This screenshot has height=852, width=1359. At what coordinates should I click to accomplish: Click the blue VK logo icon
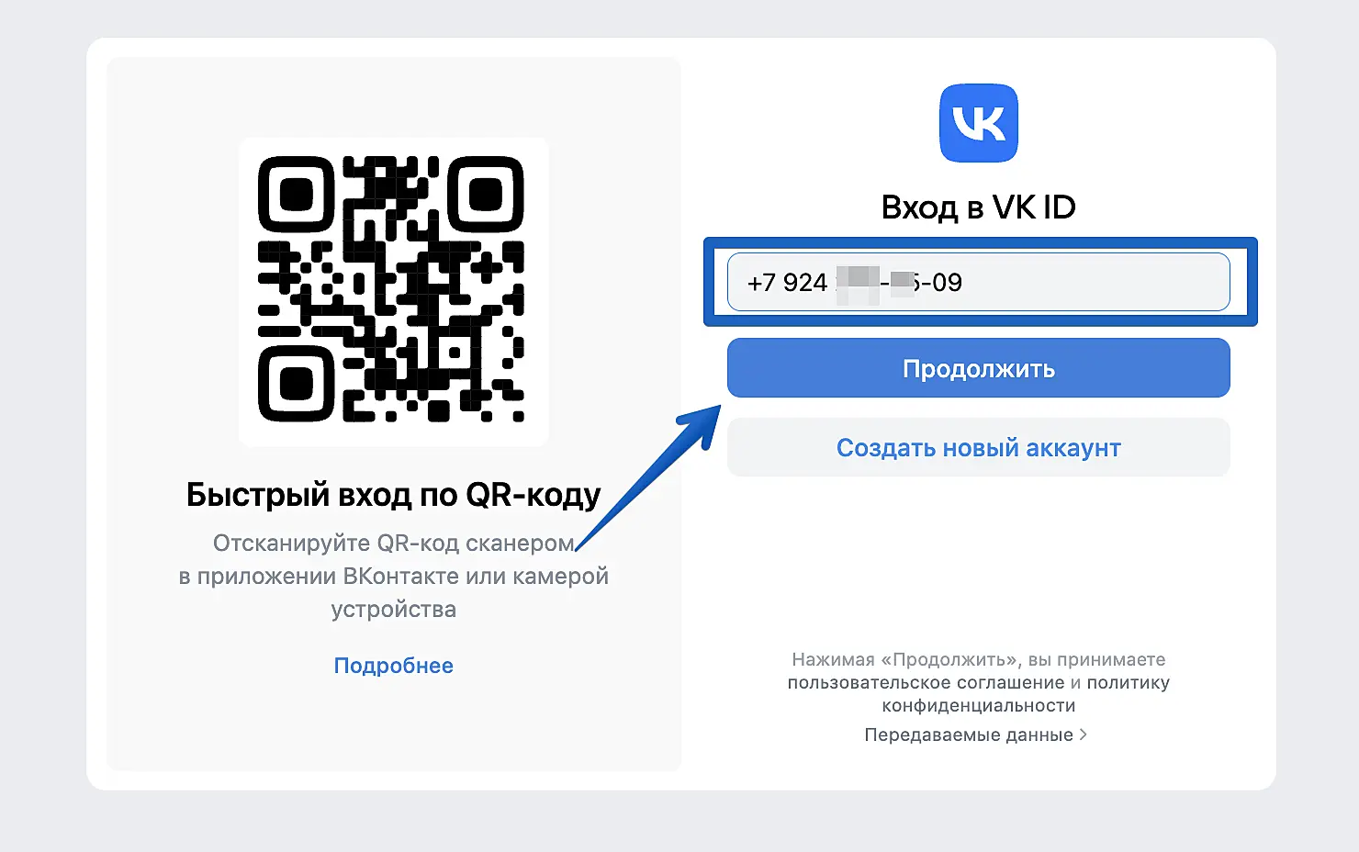[x=979, y=123]
